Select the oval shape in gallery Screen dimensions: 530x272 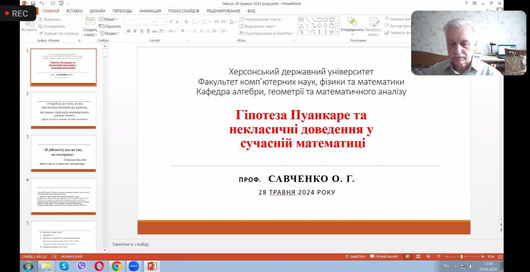325,19
